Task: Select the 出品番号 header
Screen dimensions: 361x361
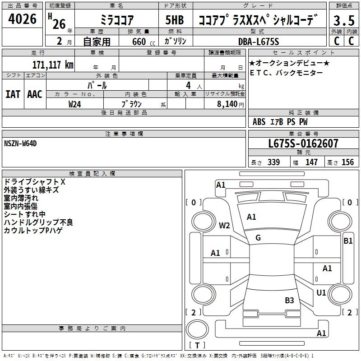Action: pos(22,6)
